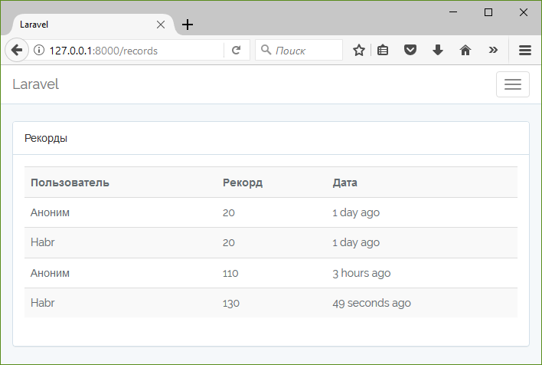Reload the page with the refresh icon
The image size is (542, 365).
pos(236,51)
